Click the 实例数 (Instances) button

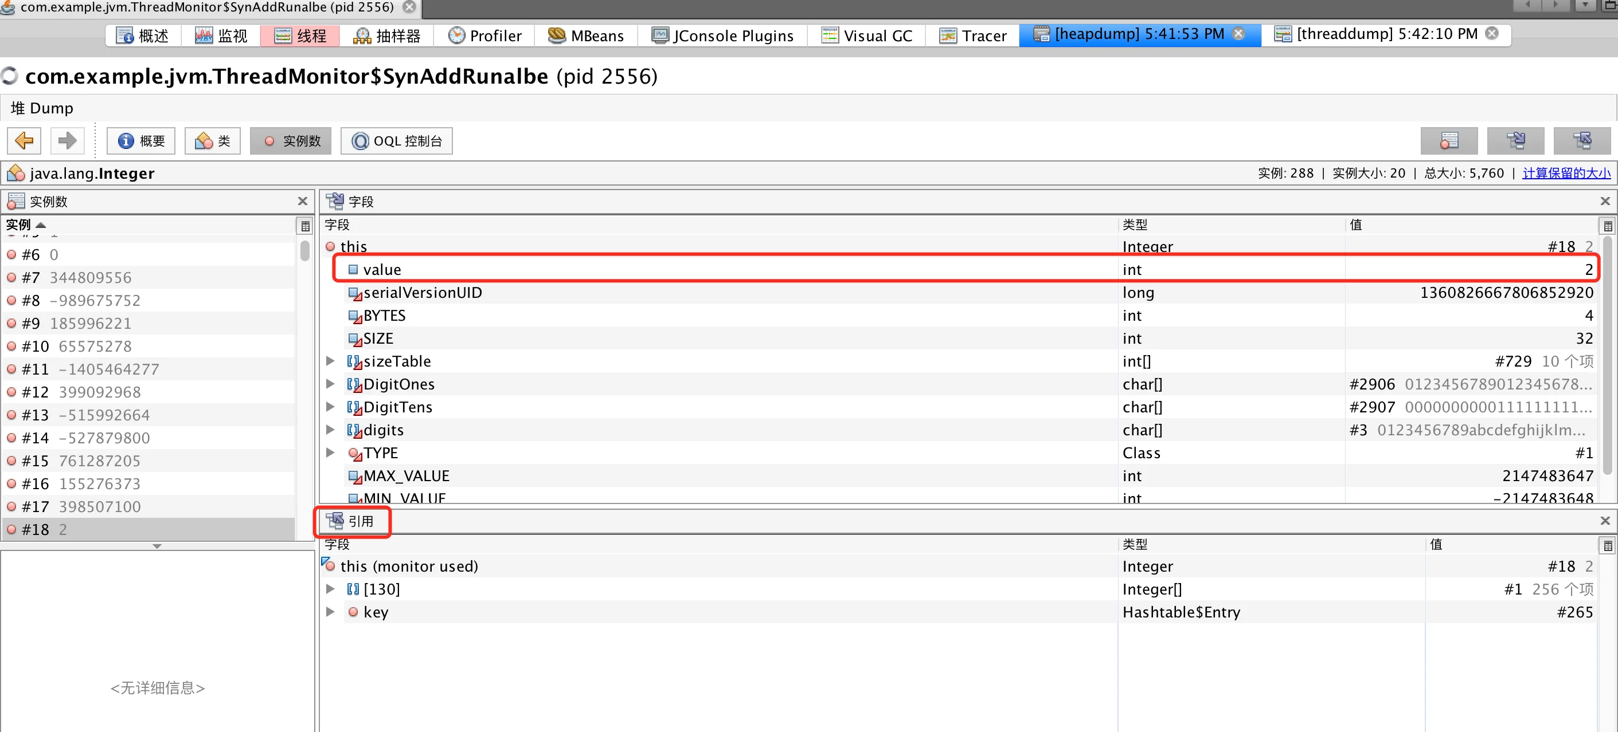pos(292,140)
